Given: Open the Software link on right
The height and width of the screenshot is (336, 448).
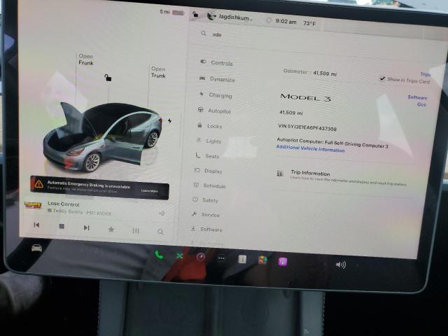Looking at the screenshot, I should pos(417,97).
